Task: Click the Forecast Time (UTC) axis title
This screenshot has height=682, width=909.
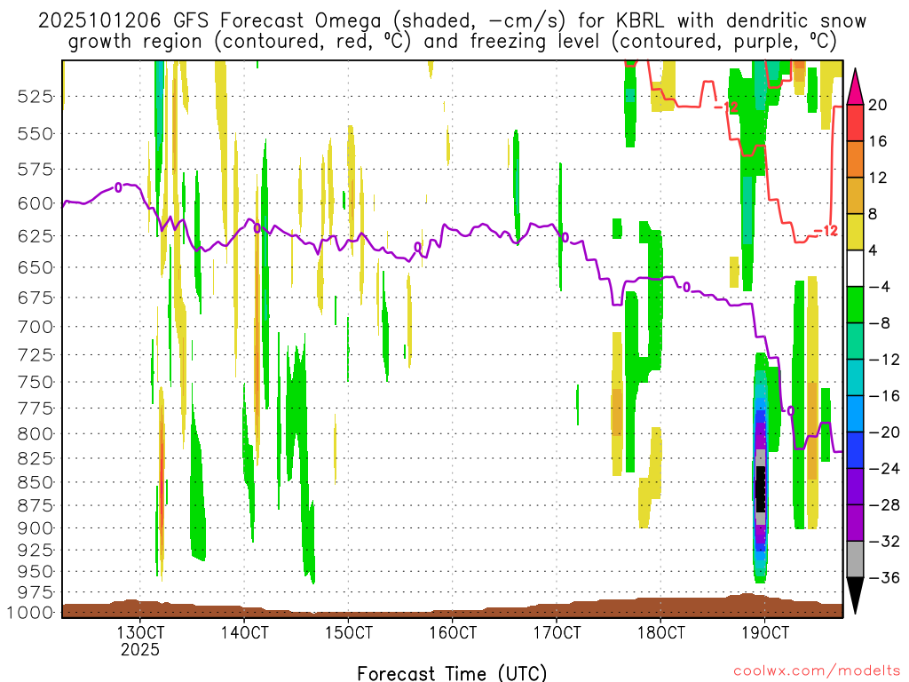Action: (452, 673)
